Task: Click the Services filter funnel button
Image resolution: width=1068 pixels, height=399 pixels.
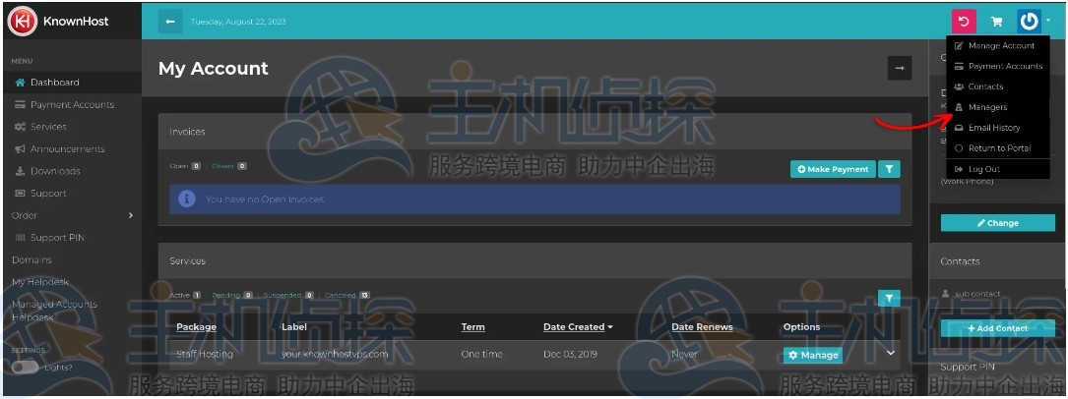Action: click(889, 297)
